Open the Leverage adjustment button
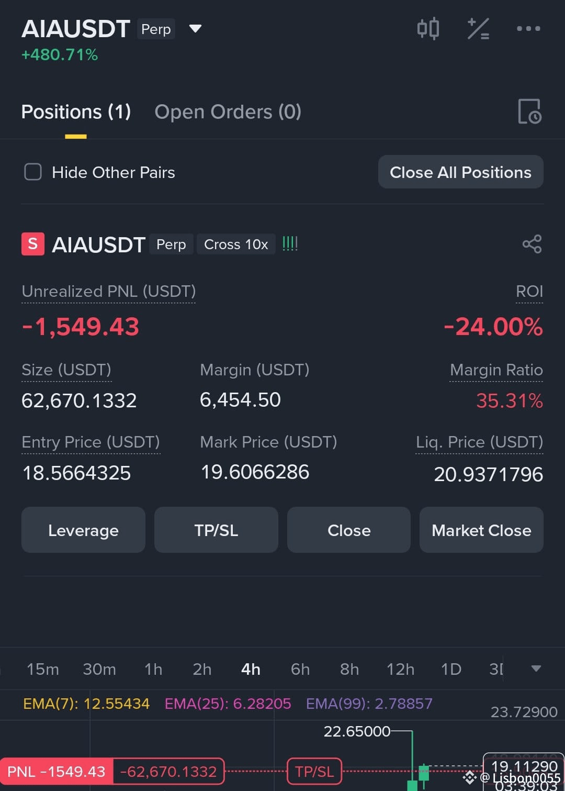 (x=83, y=530)
